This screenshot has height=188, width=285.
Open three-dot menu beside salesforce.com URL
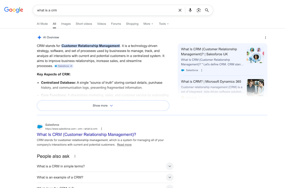pyautogui.click(x=102, y=129)
